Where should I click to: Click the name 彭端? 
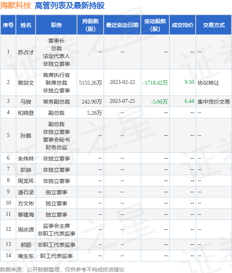point(26,170)
